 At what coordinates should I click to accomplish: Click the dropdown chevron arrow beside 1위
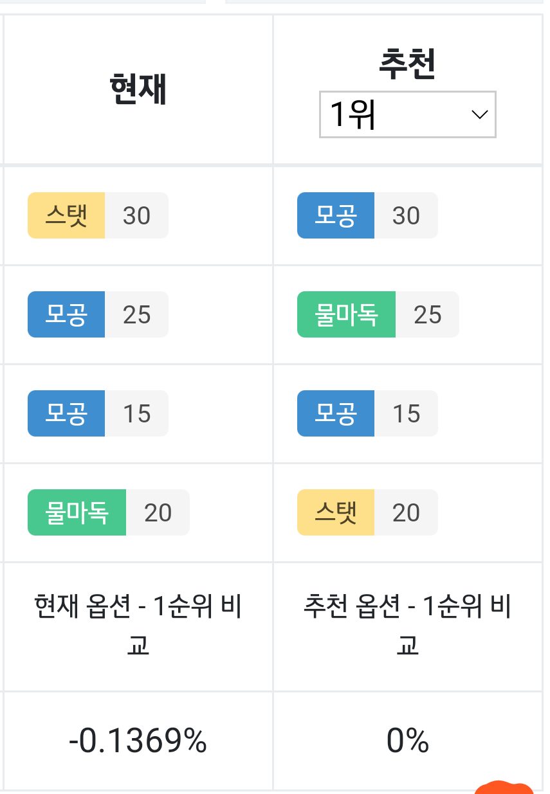click(x=479, y=115)
